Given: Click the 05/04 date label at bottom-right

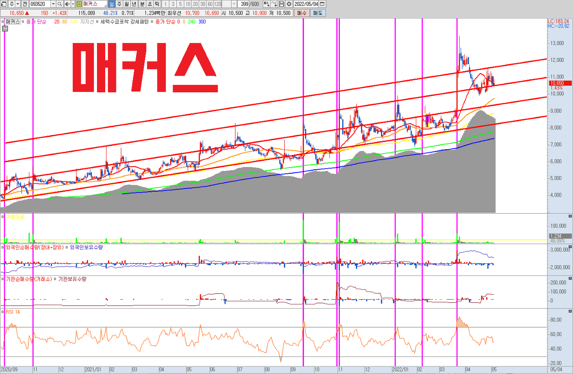Looking at the screenshot, I should click(x=556, y=370).
